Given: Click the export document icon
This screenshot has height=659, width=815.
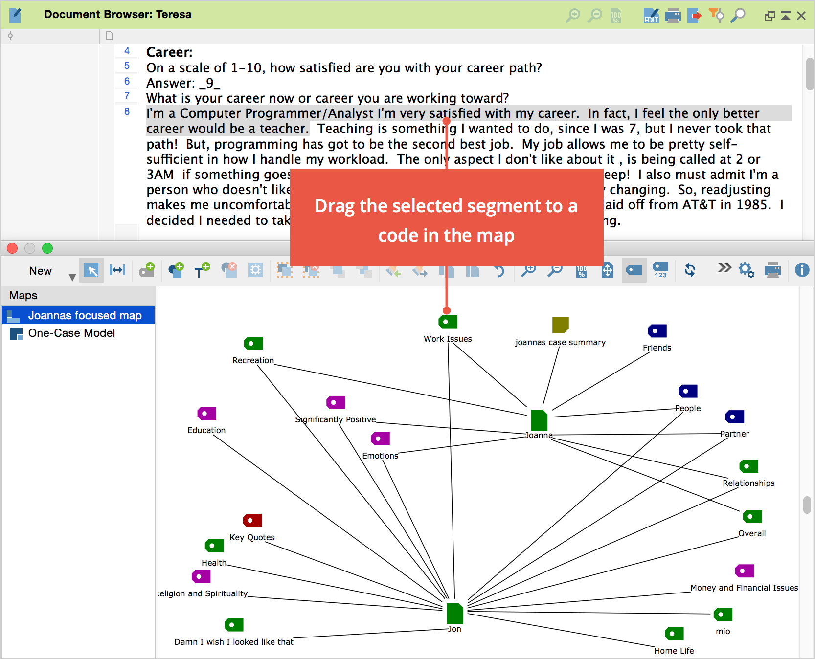Looking at the screenshot, I should pyautogui.click(x=694, y=16).
